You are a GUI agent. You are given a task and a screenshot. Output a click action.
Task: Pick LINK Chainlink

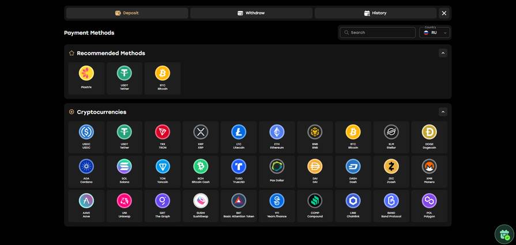pyautogui.click(x=353, y=206)
